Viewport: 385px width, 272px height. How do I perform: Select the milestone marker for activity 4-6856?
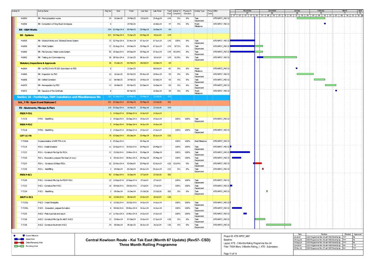click(325, 24)
